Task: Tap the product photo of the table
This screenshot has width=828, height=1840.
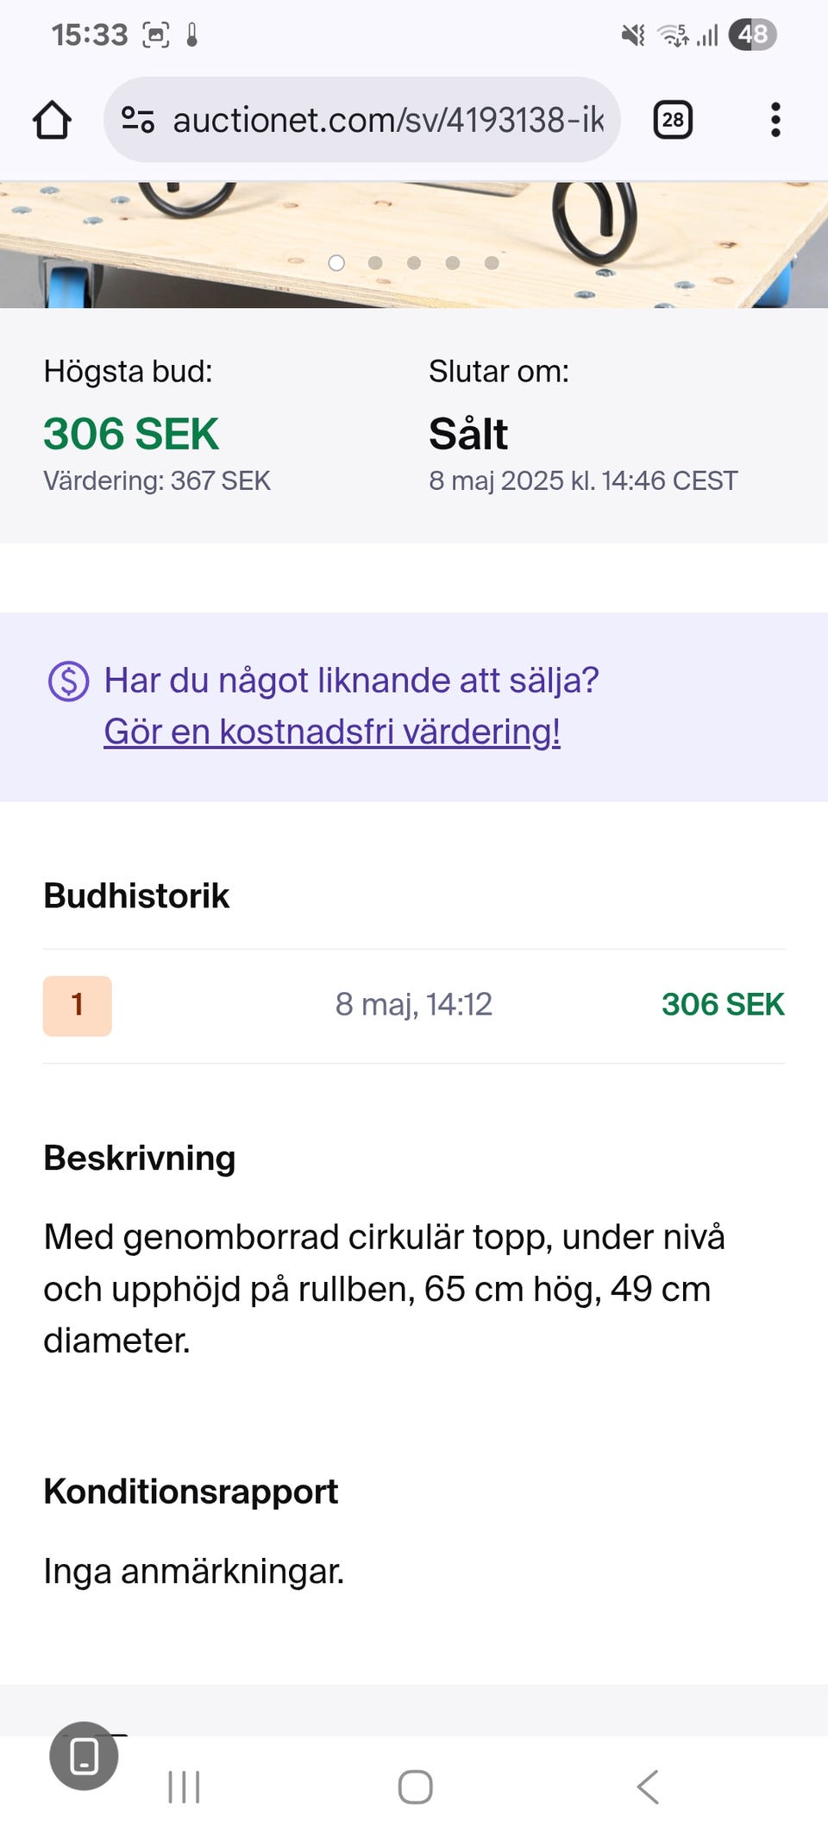Action: pos(414,224)
